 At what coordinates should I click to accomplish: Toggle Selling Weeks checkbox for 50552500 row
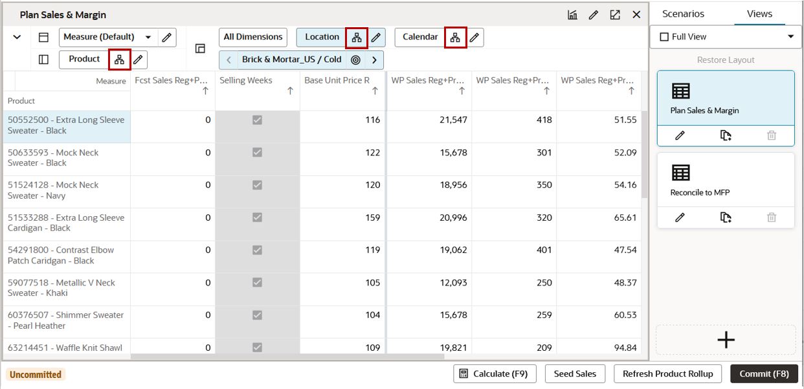257,120
